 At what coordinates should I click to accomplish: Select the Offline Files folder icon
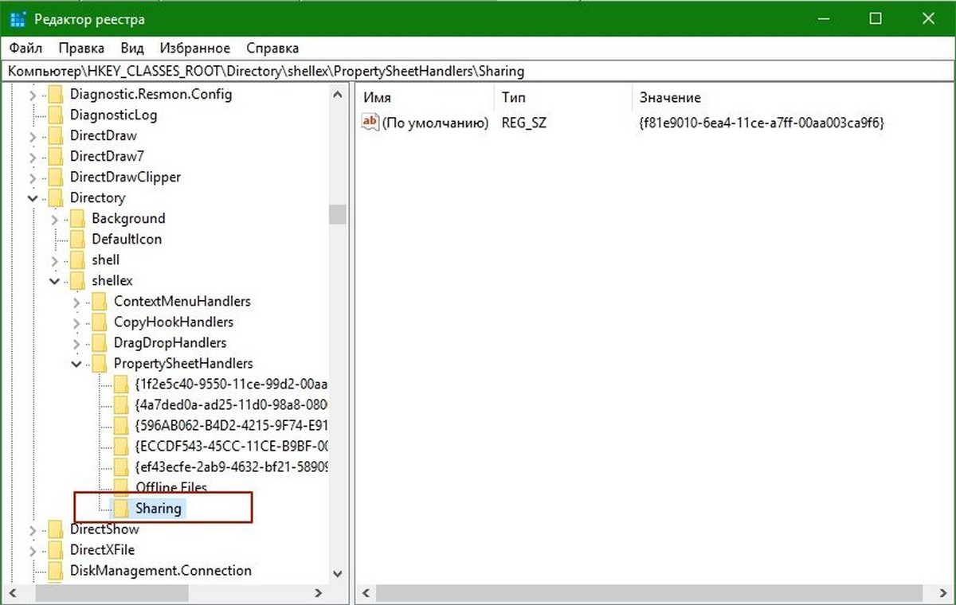(x=121, y=487)
